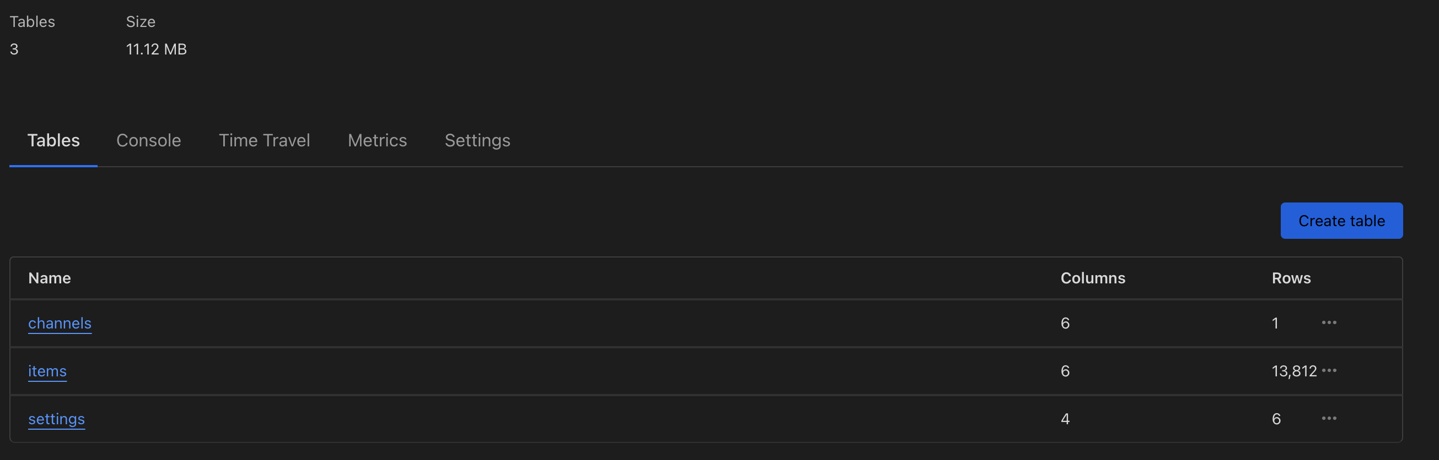Click the Size label above 11.12 MB
The image size is (1439, 460).
point(141,22)
